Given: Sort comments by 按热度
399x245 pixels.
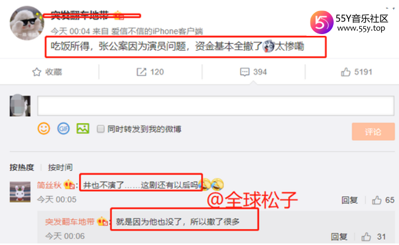Looking at the screenshot, I should tap(21, 167).
